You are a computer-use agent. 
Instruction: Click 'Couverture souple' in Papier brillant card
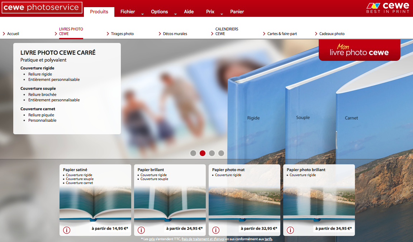155,179
